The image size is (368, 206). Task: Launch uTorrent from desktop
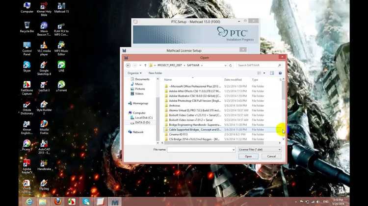tap(61, 86)
